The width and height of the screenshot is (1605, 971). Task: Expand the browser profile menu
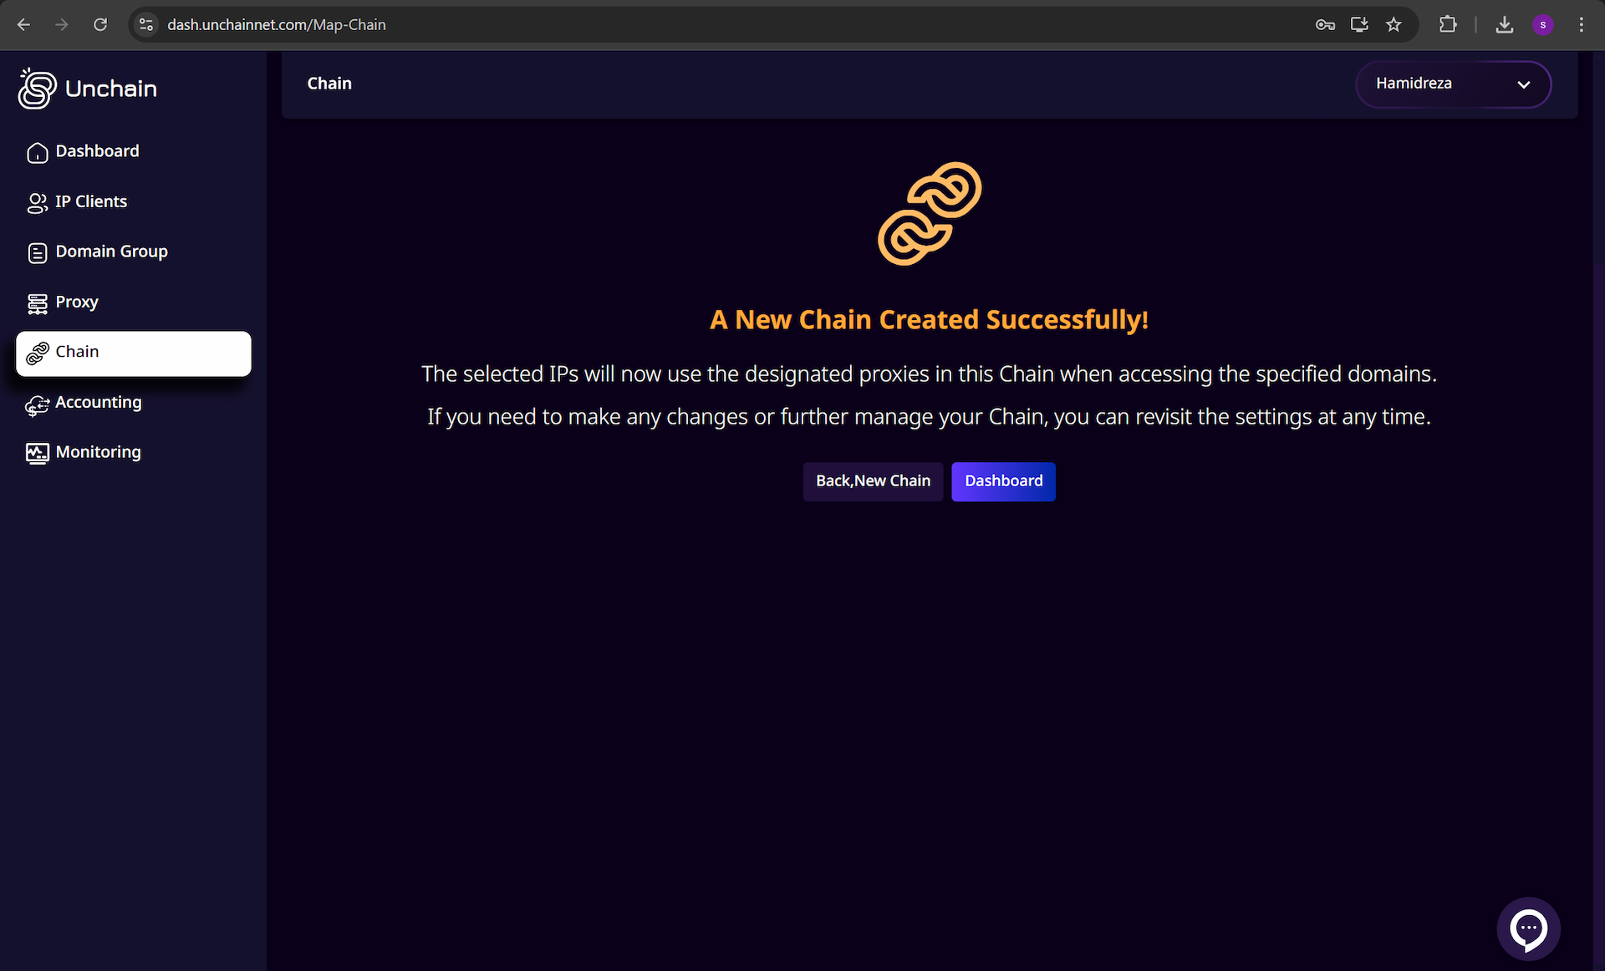[x=1543, y=24]
